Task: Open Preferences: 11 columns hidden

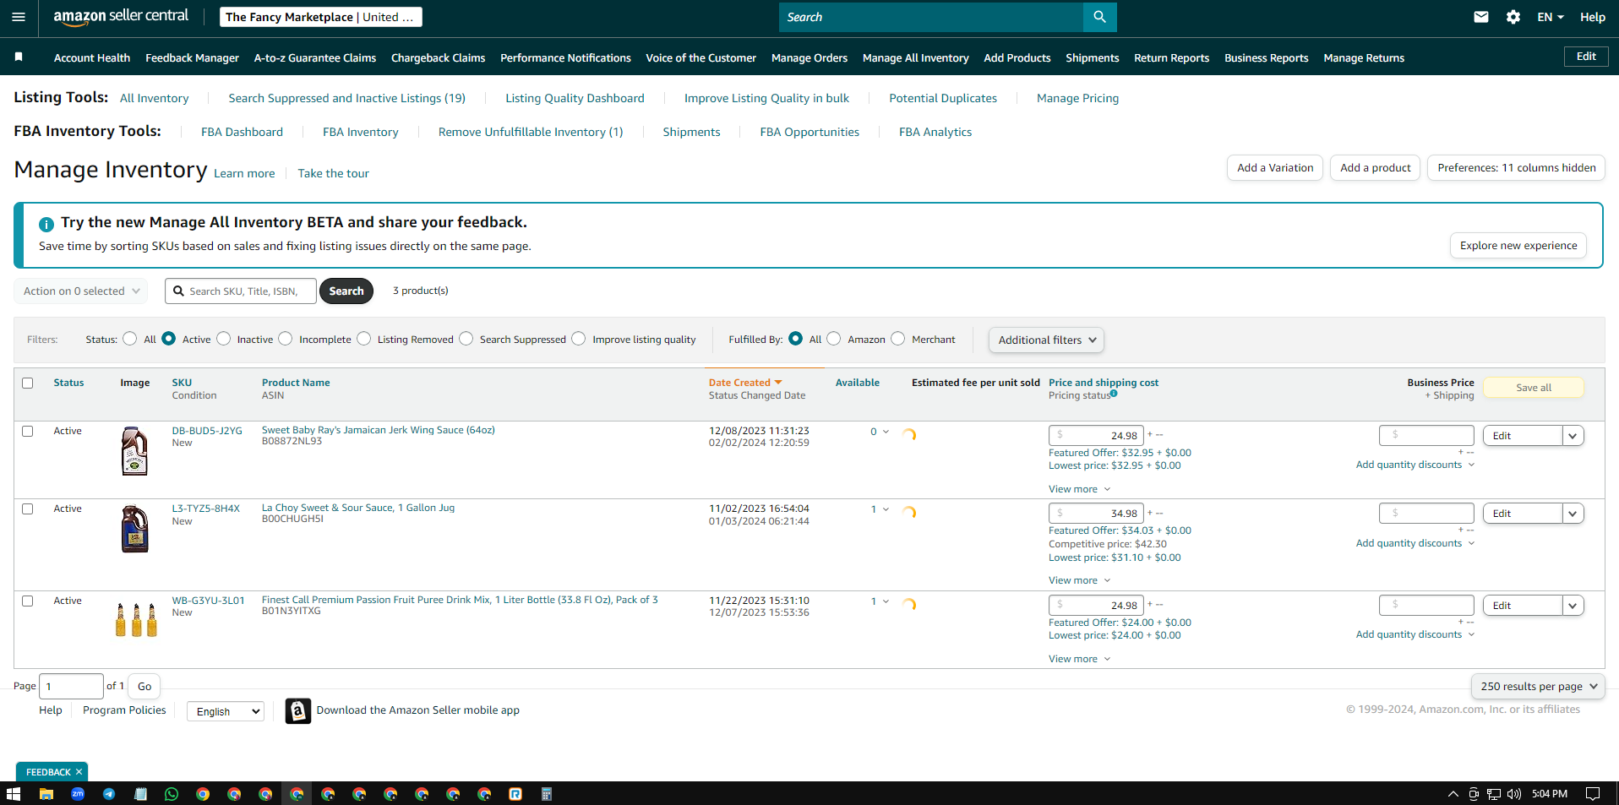Action: pos(1516,168)
